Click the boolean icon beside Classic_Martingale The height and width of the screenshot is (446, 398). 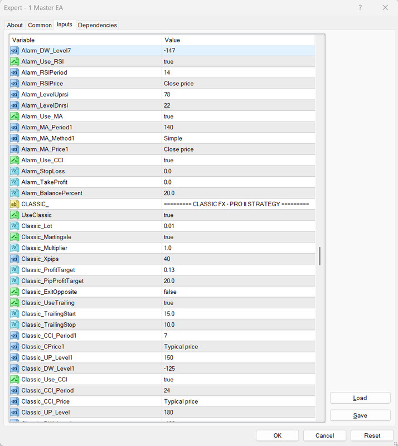[14, 237]
